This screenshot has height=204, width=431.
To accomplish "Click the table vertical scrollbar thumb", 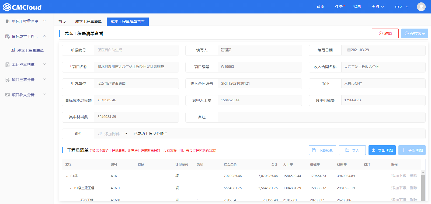I will click(423, 188).
